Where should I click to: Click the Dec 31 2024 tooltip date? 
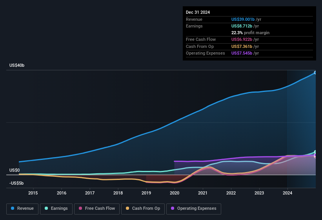click(198, 12)
